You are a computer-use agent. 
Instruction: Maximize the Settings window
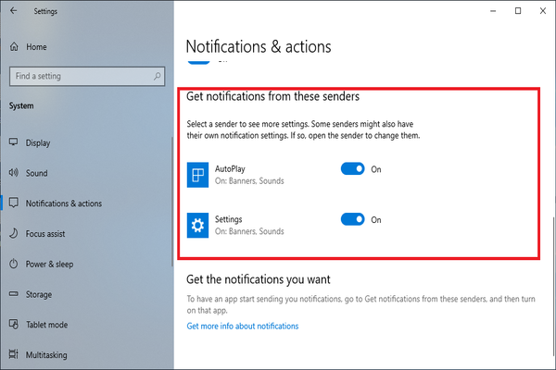(518, 11)
